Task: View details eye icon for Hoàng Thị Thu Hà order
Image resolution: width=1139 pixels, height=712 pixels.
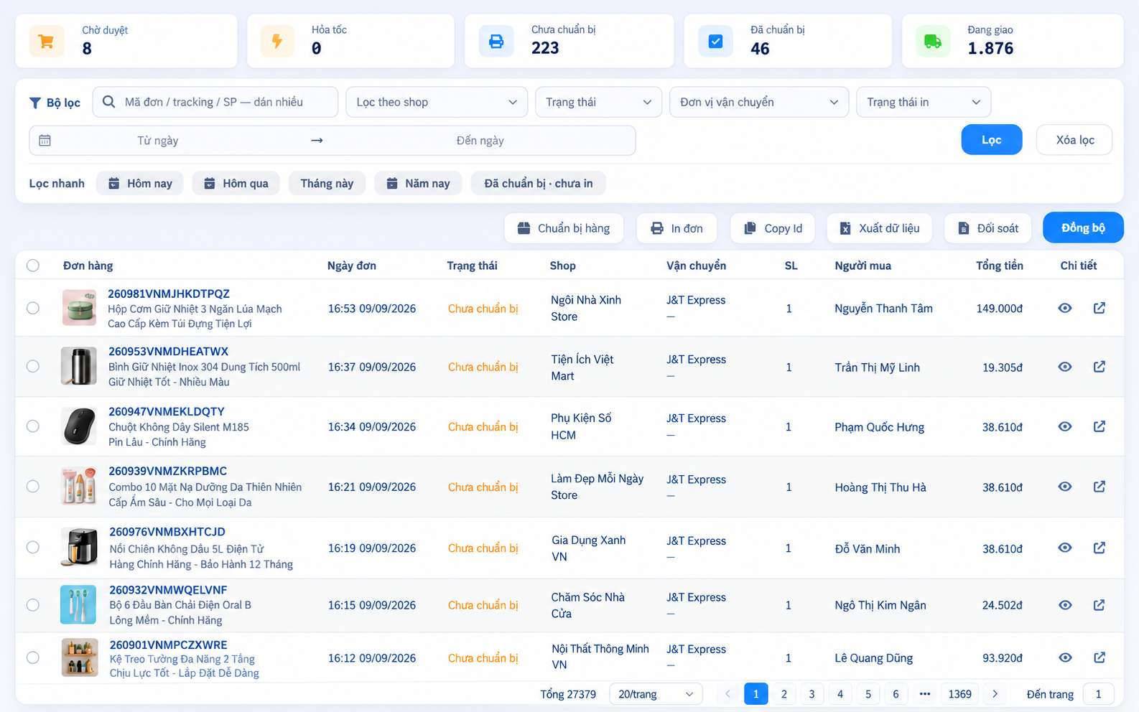Action: (x=1065, y=487)
